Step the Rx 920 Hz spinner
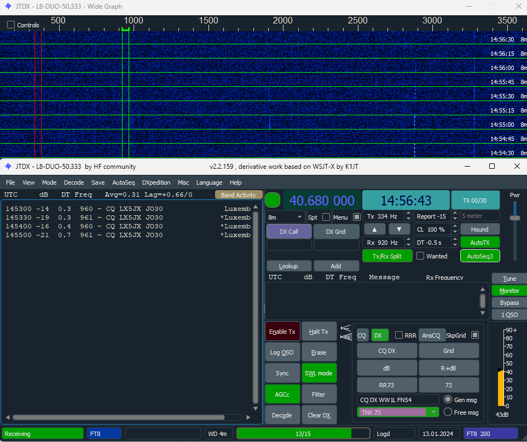Screen dimensions: 527x442 coord(408,243)
